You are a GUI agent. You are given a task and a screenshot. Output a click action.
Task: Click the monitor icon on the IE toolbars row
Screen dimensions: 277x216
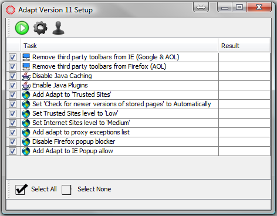pos(26,58)
